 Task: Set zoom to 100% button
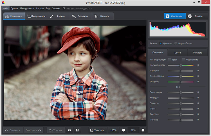[113, 130]
